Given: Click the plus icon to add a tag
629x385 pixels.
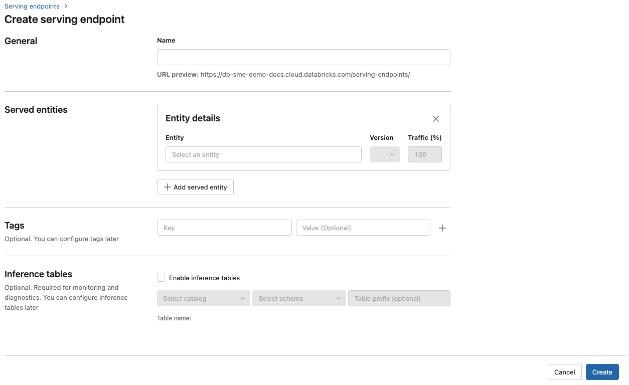Looking at the screenshot, I should click(442, 228).
